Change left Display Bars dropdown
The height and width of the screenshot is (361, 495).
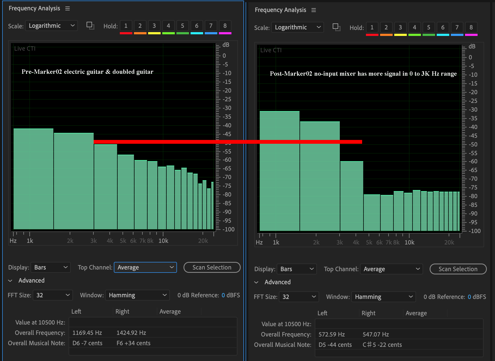click(51, 267)
